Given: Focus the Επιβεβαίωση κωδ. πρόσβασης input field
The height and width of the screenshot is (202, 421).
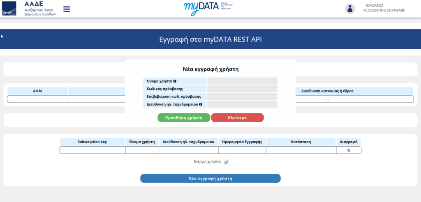Looking at the screenshot, I should click(x=242, y=96).
